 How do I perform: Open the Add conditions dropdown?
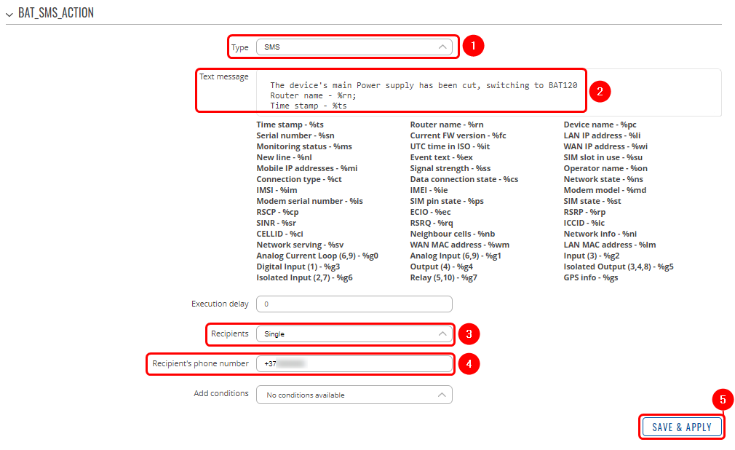(x=354, y=395)
